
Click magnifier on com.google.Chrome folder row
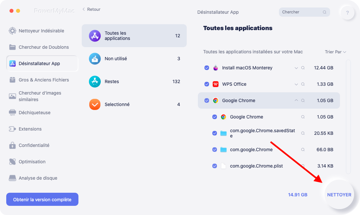tap(303, 150)
